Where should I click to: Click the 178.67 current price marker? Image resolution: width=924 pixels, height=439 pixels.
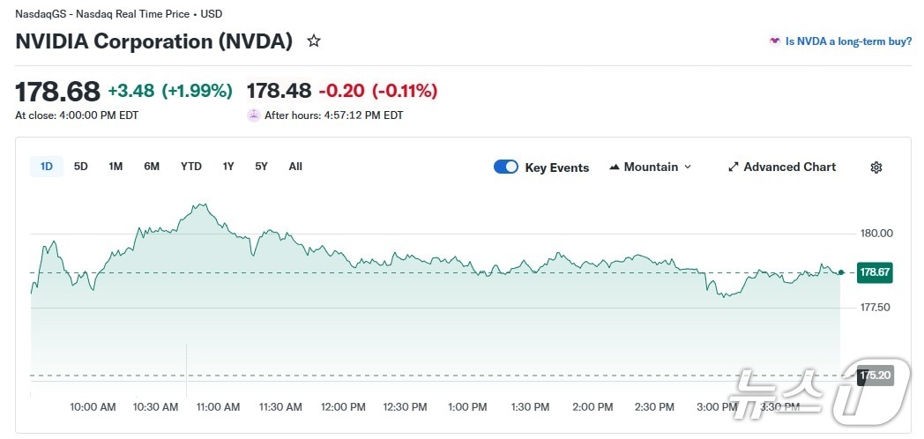[x=875, y=272]
